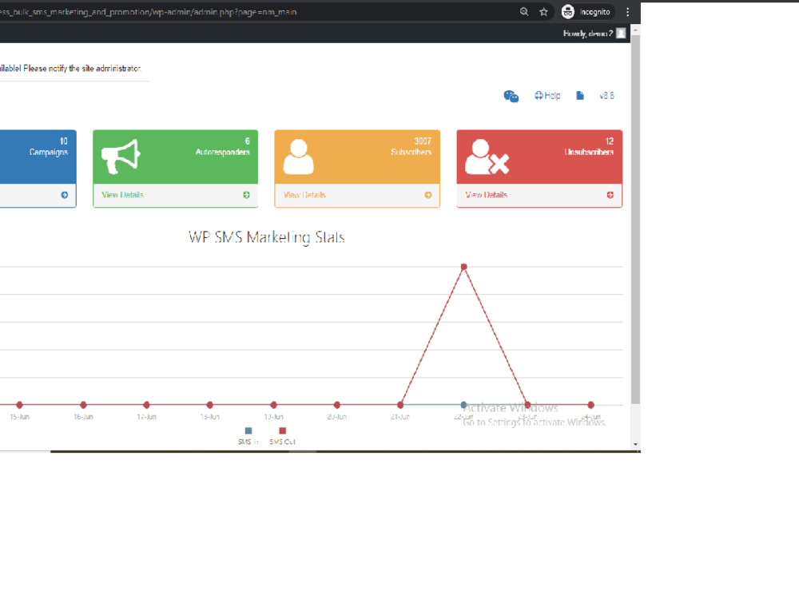Click the site administrator notice text
The width and height of the screenshot is (799, 599).
[x=70, y=68]
